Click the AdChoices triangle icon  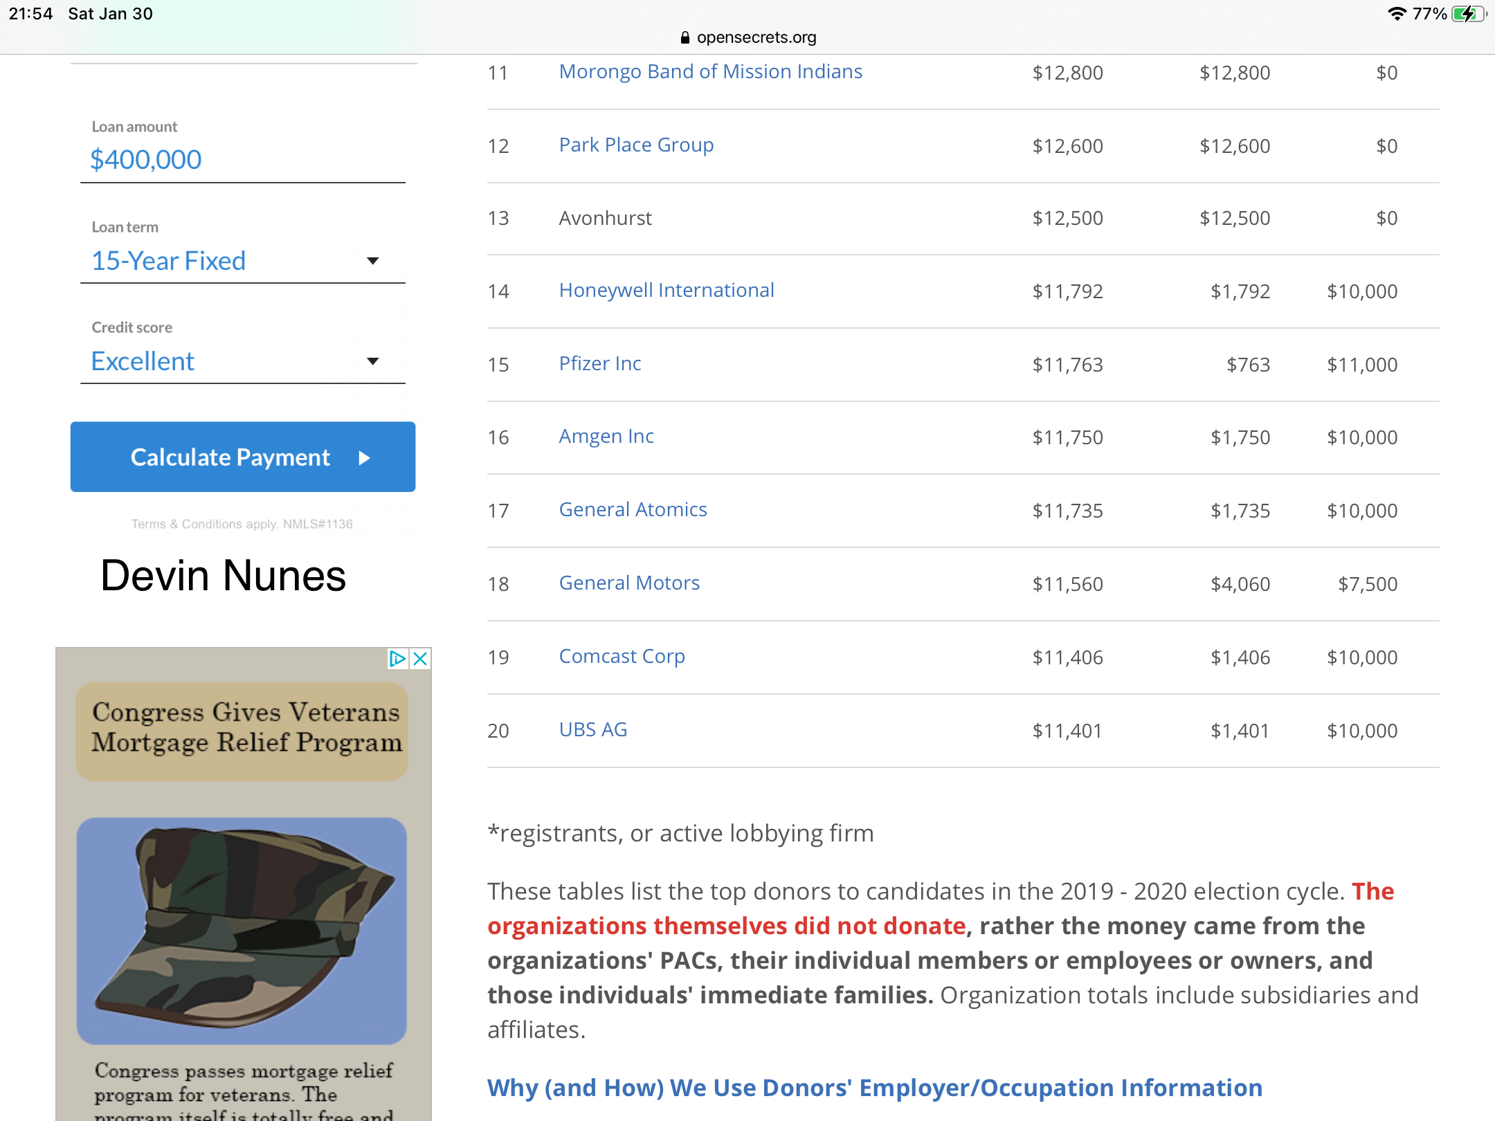coord(397,659)
